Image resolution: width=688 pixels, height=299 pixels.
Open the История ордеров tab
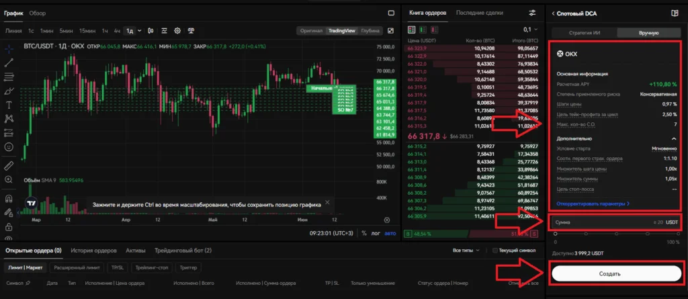(93, 250)
